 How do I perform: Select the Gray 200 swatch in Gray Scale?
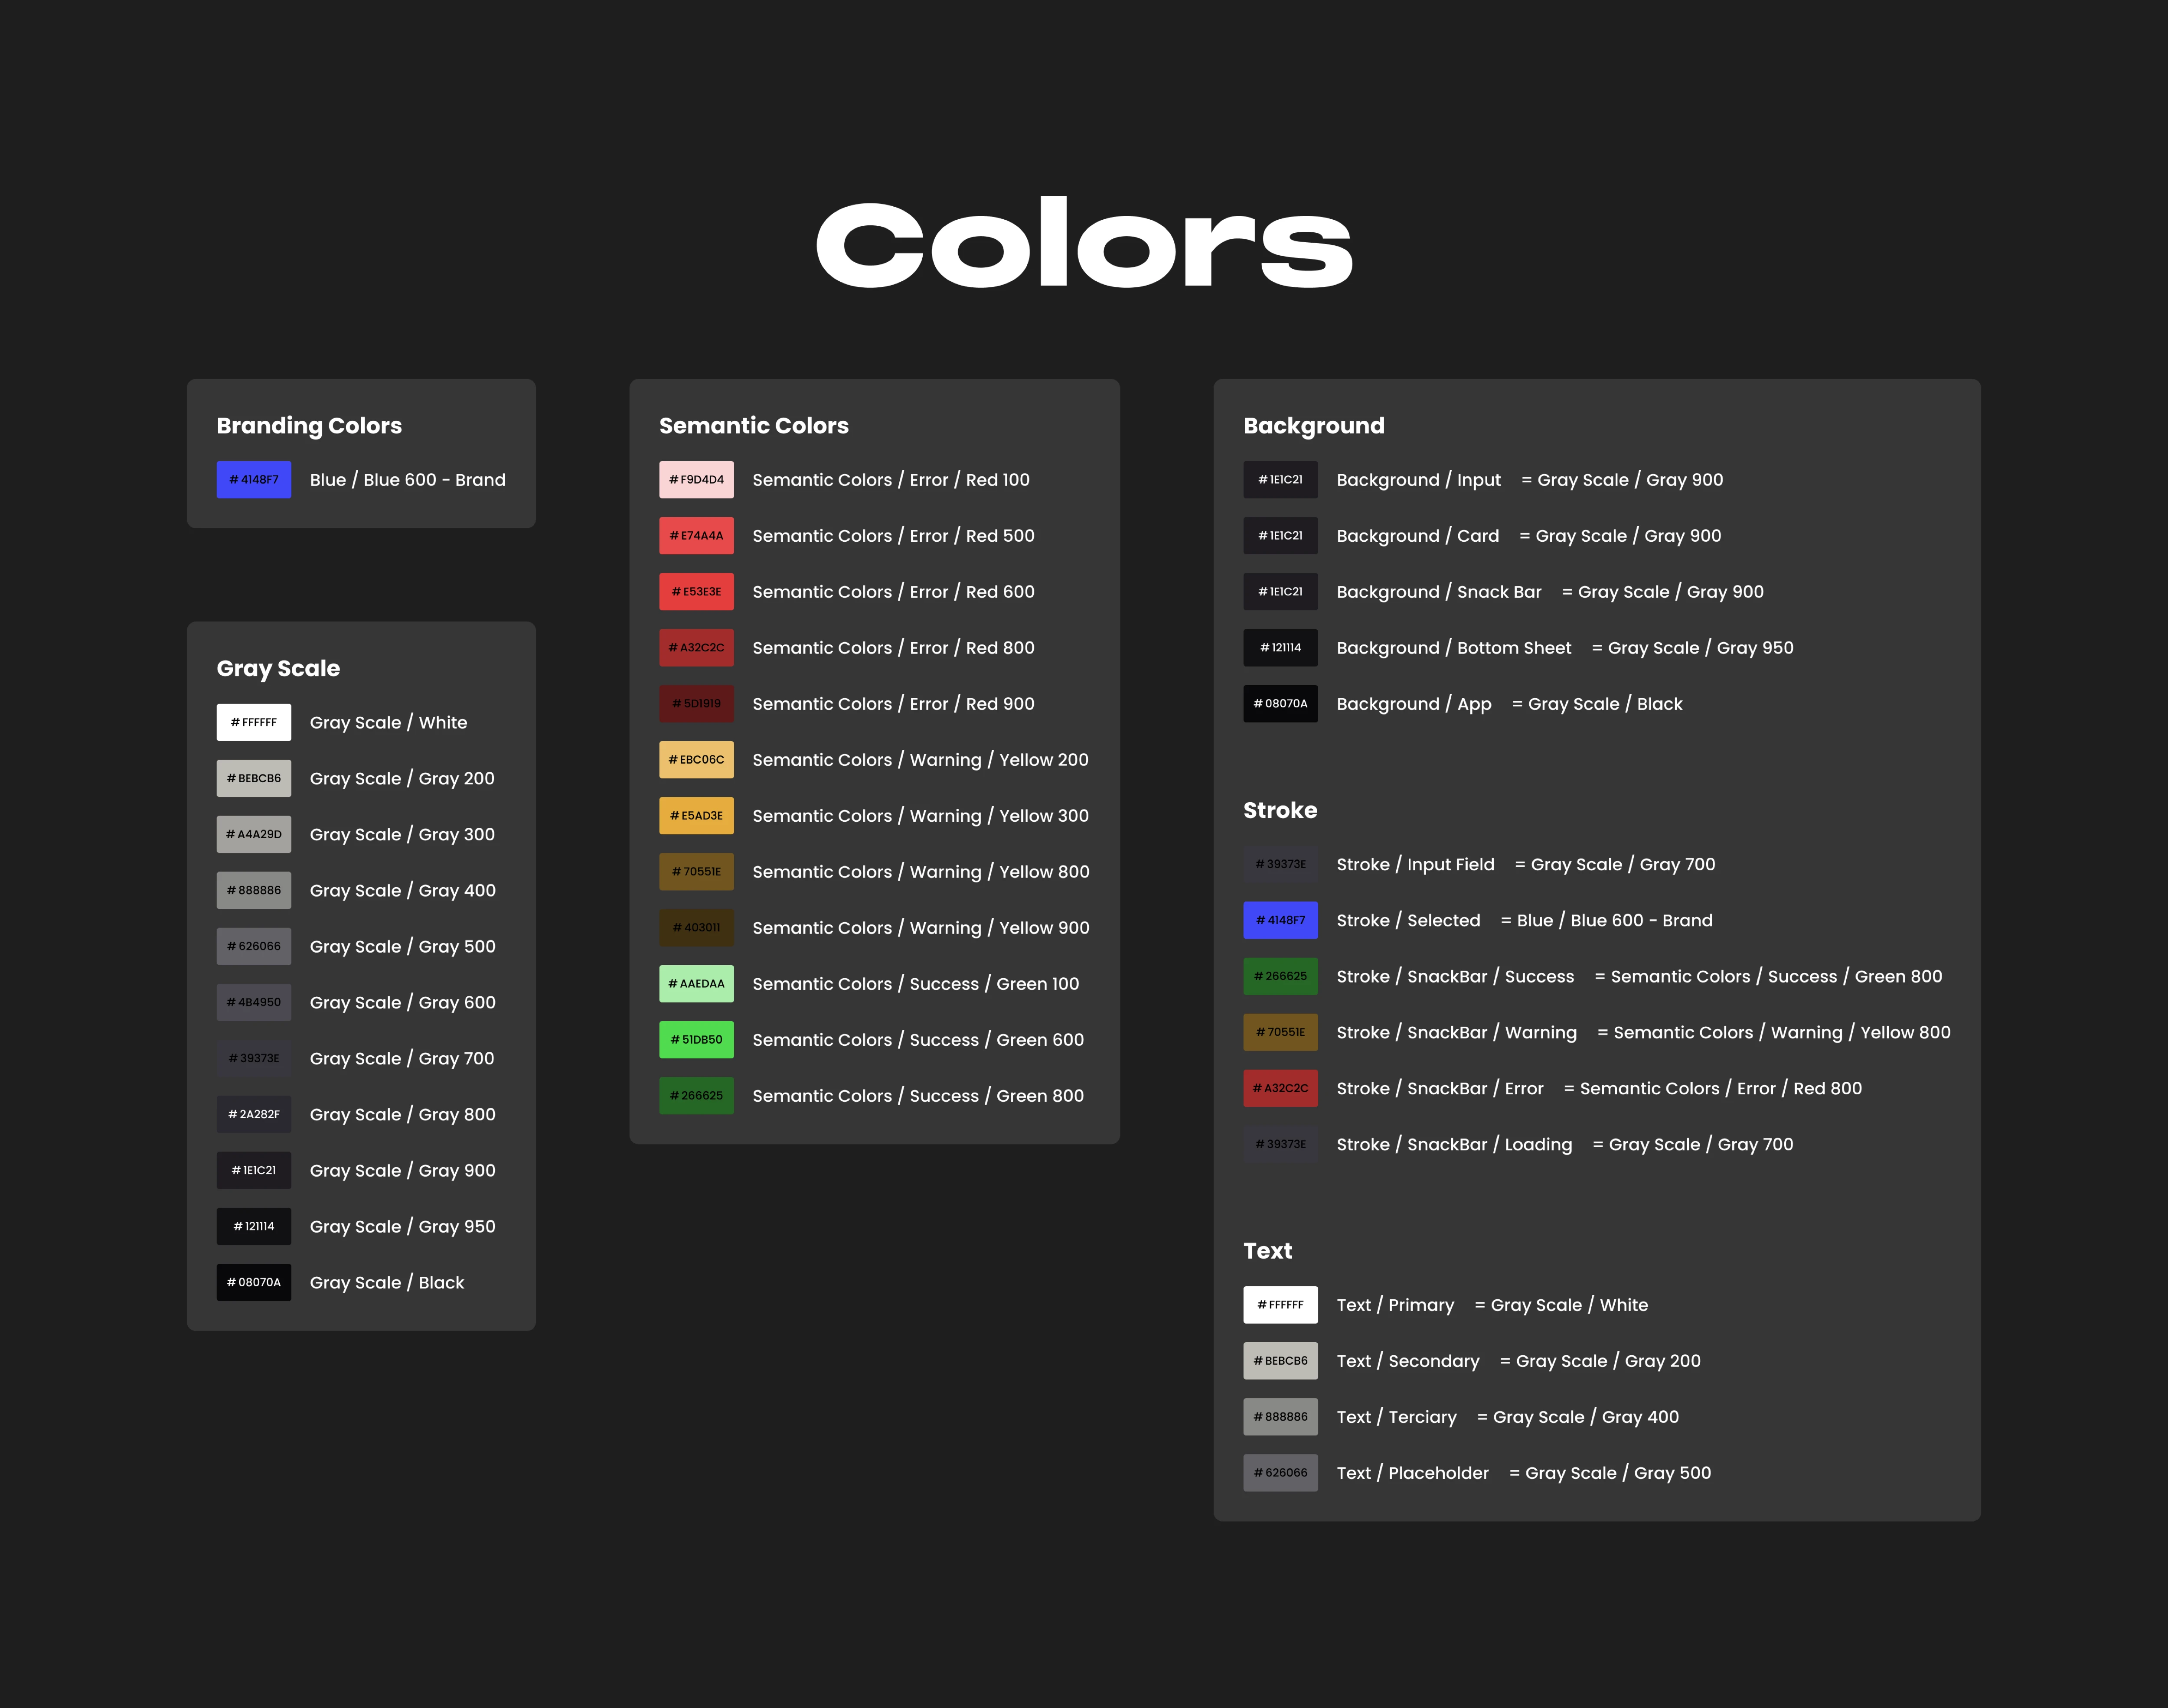coord(253,778)
